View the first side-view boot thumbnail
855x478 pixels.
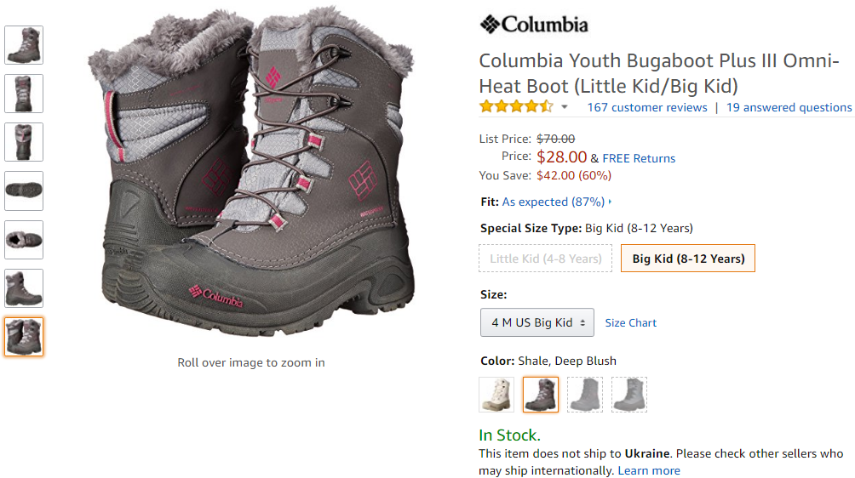coord(24,44)
